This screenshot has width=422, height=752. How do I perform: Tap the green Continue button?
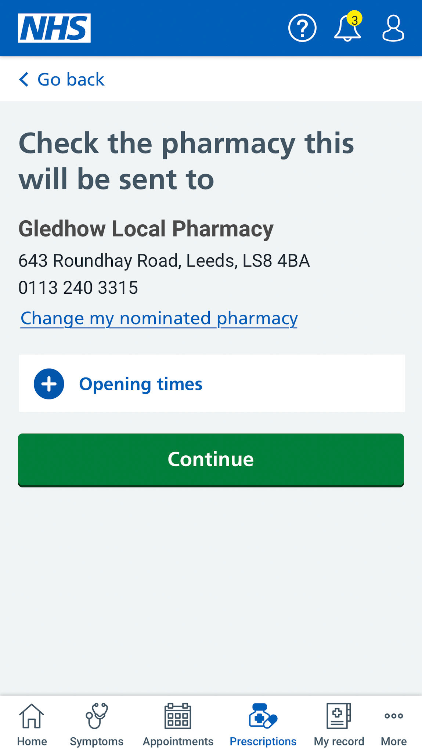coord(211,460)
